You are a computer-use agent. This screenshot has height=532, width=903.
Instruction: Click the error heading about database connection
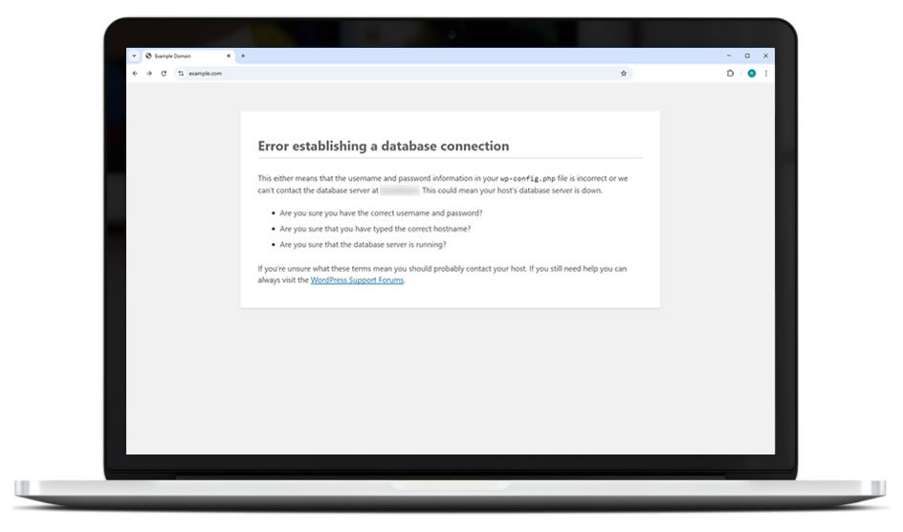(x=383, y=146)
